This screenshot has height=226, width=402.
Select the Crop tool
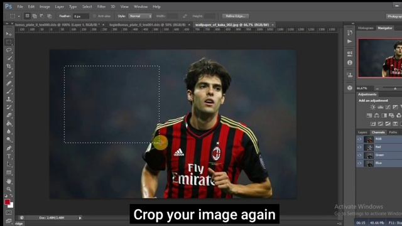[x=9, y=67]
